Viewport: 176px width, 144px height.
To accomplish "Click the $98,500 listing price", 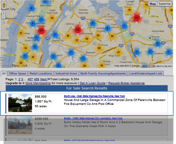I will [40, 97].
